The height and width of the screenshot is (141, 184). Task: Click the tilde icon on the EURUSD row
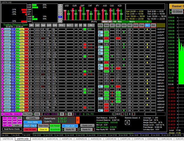2,71
